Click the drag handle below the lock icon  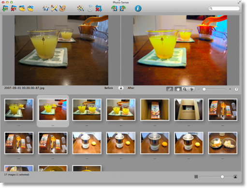(121, 93)
